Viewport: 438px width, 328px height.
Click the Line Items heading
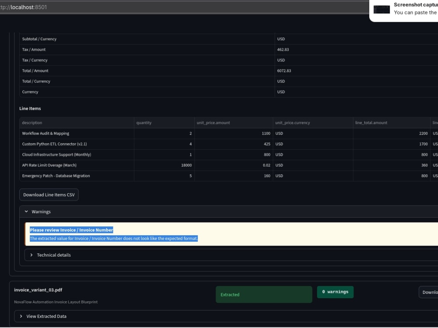tap(30, 109)
